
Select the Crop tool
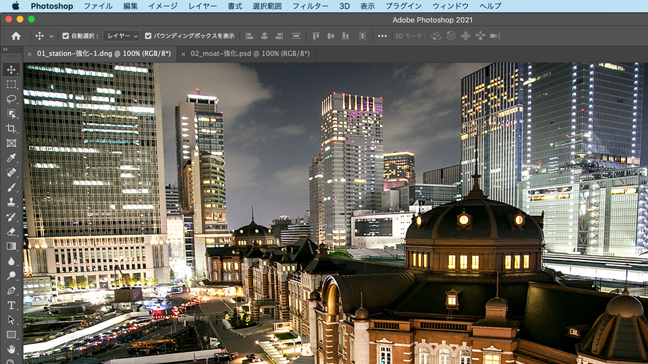coord(11,129)
